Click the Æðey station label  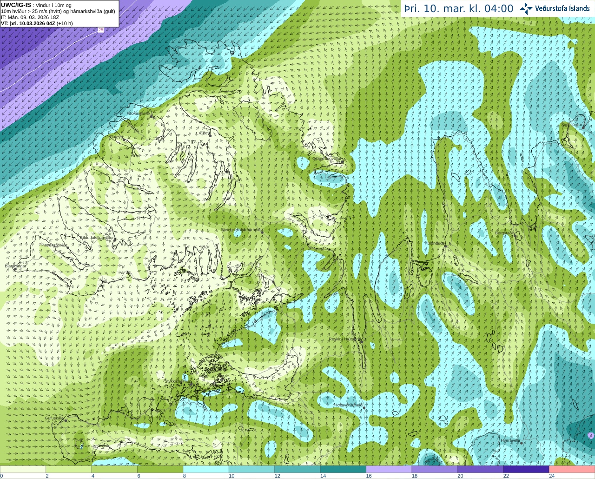204,133
